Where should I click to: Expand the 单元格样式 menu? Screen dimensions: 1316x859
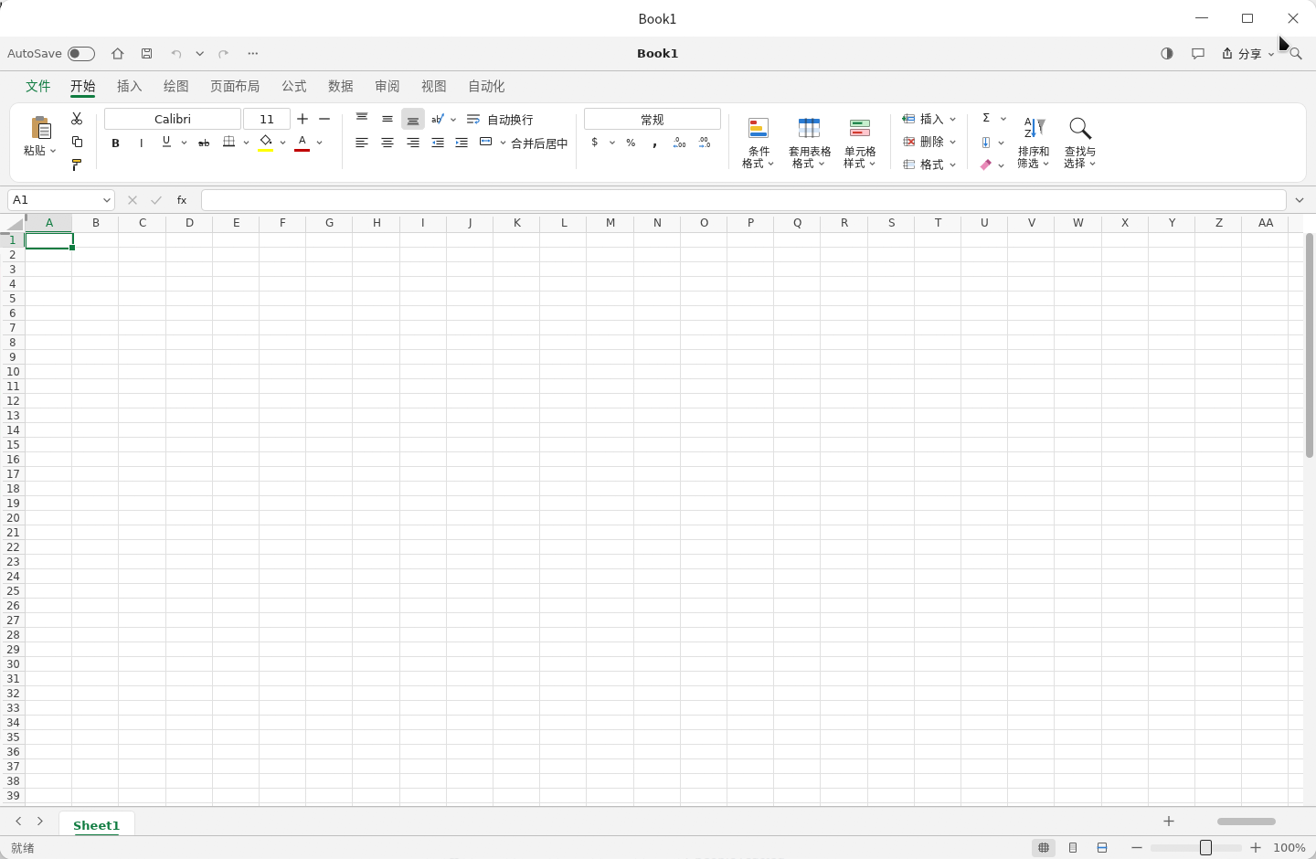tap(860, 143)
